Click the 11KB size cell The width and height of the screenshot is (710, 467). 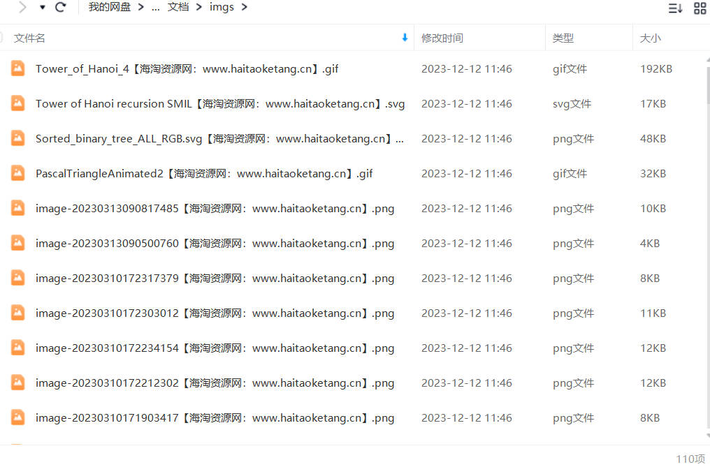click(x=653, y=313)
